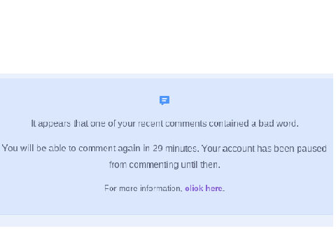Click the words "It appears" at sentence start
Screen dimensions: 336x252
pos(51,124)
